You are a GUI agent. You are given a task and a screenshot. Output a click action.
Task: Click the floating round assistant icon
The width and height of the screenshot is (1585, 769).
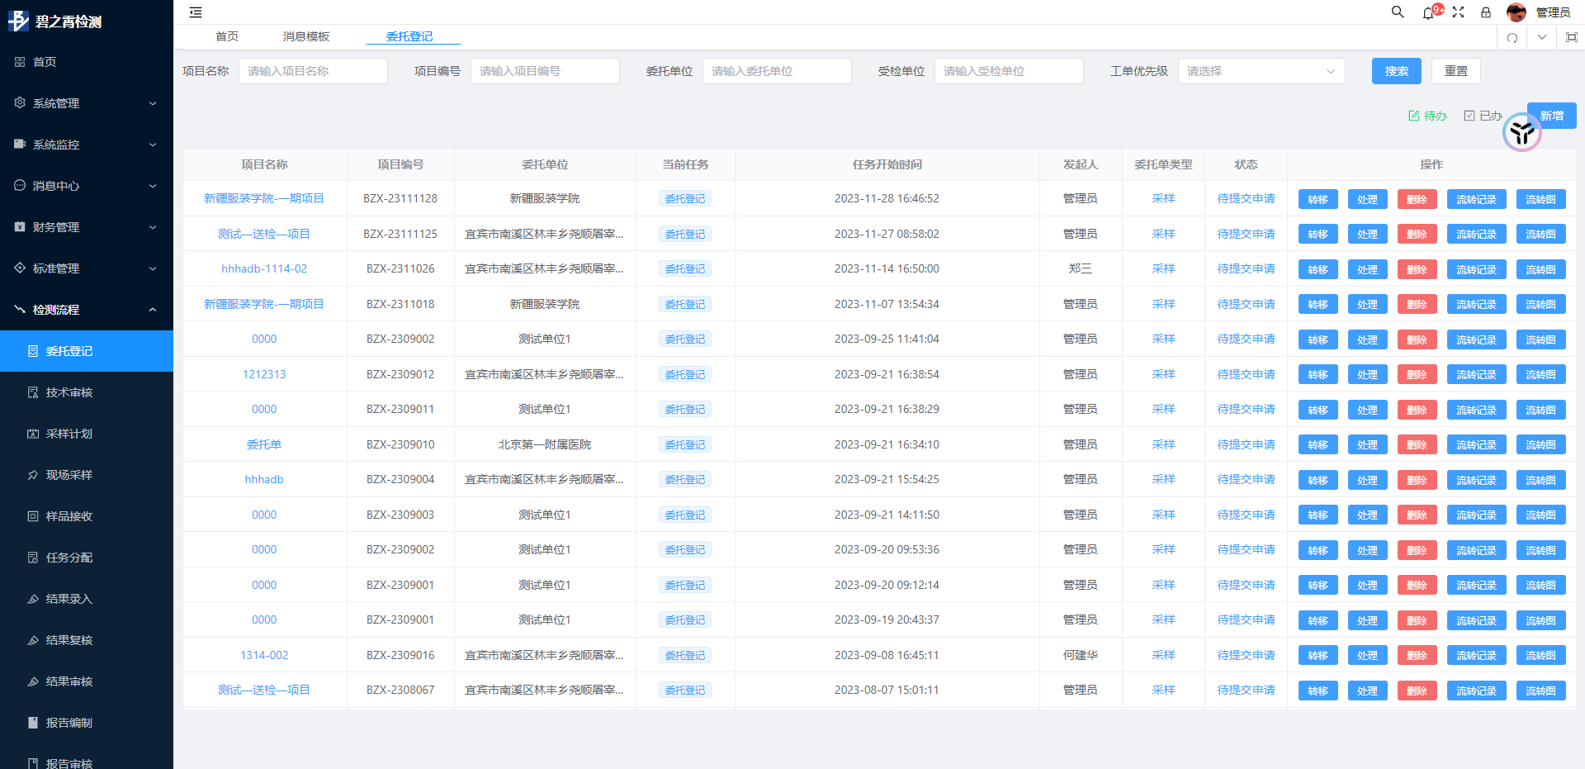coord(1522,132)
